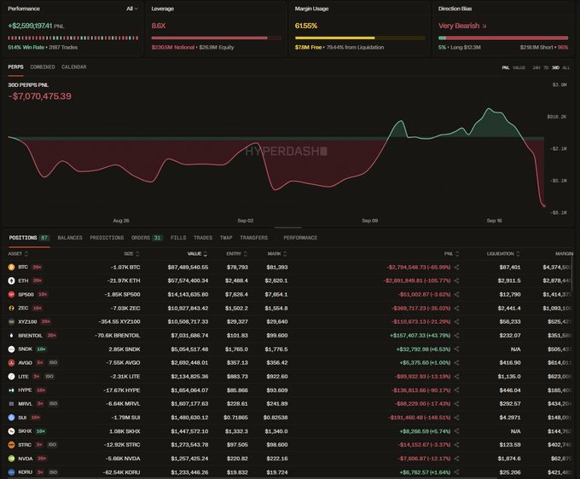The height and width of the screenshot is (479, 580).
Task: Open the Performance period All dropdown
Action: click(x=132, y=9)
